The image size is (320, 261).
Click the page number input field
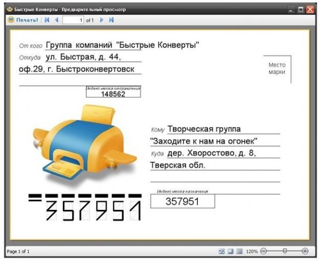[x=73, y=20]
